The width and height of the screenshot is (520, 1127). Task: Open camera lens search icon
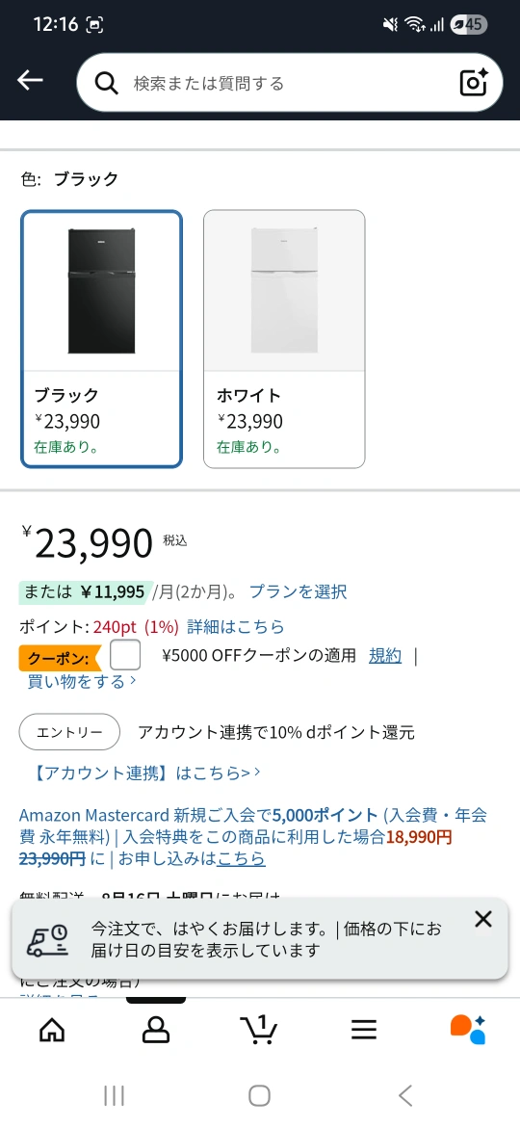(x=474, y=83)
